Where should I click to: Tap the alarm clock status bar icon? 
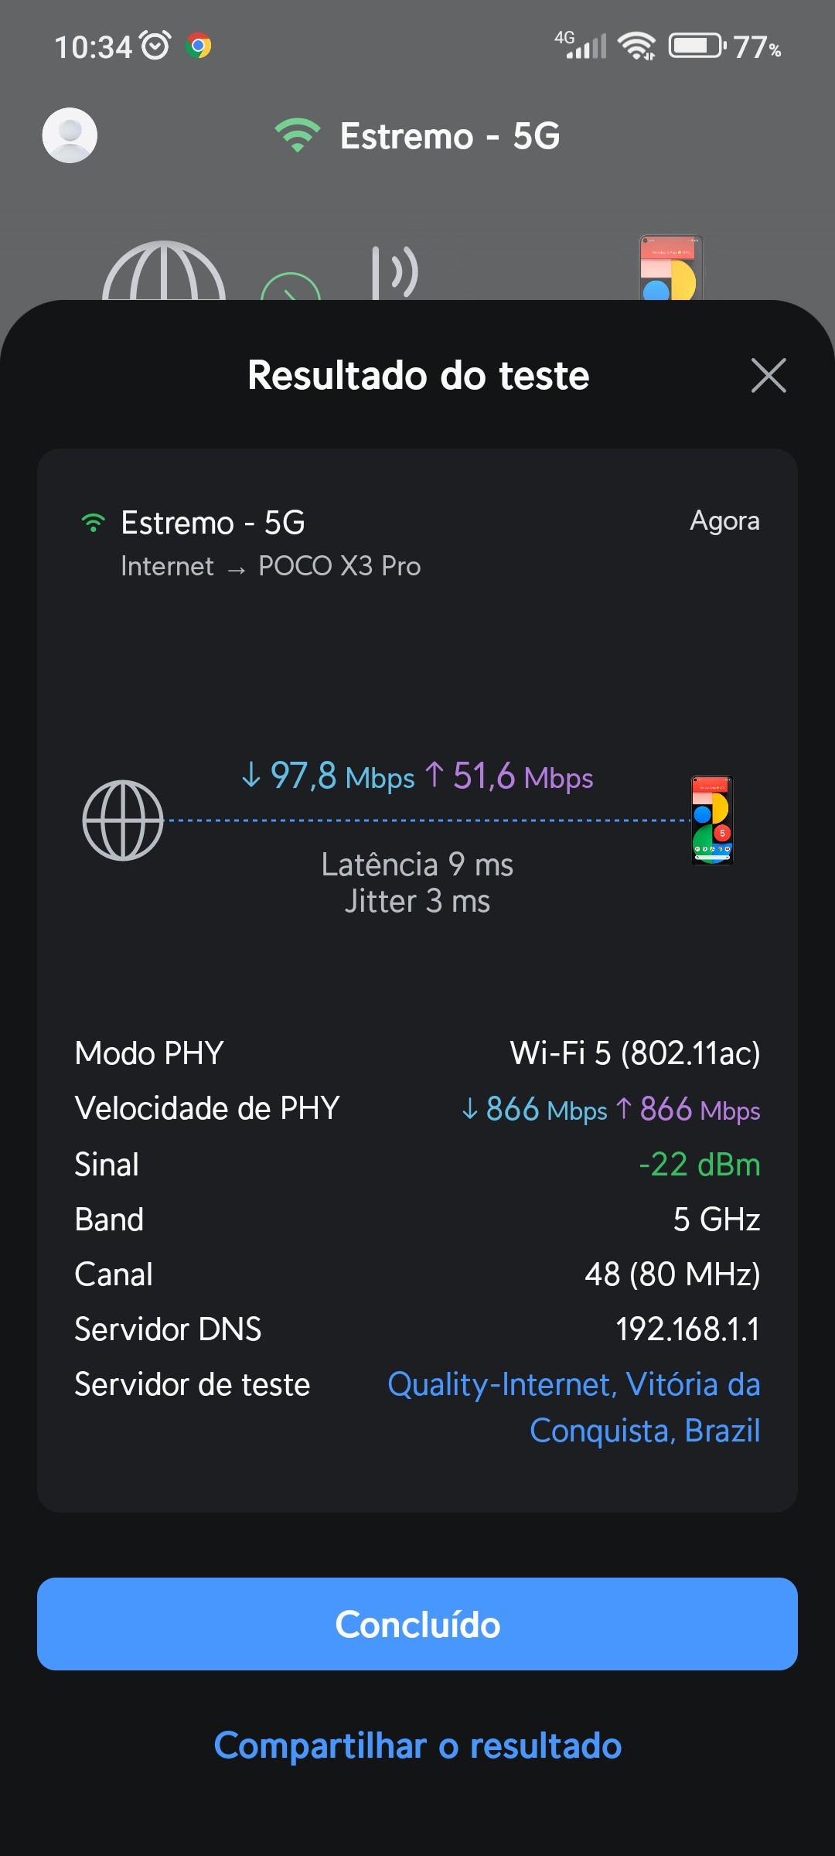click(x=155, y=46)
